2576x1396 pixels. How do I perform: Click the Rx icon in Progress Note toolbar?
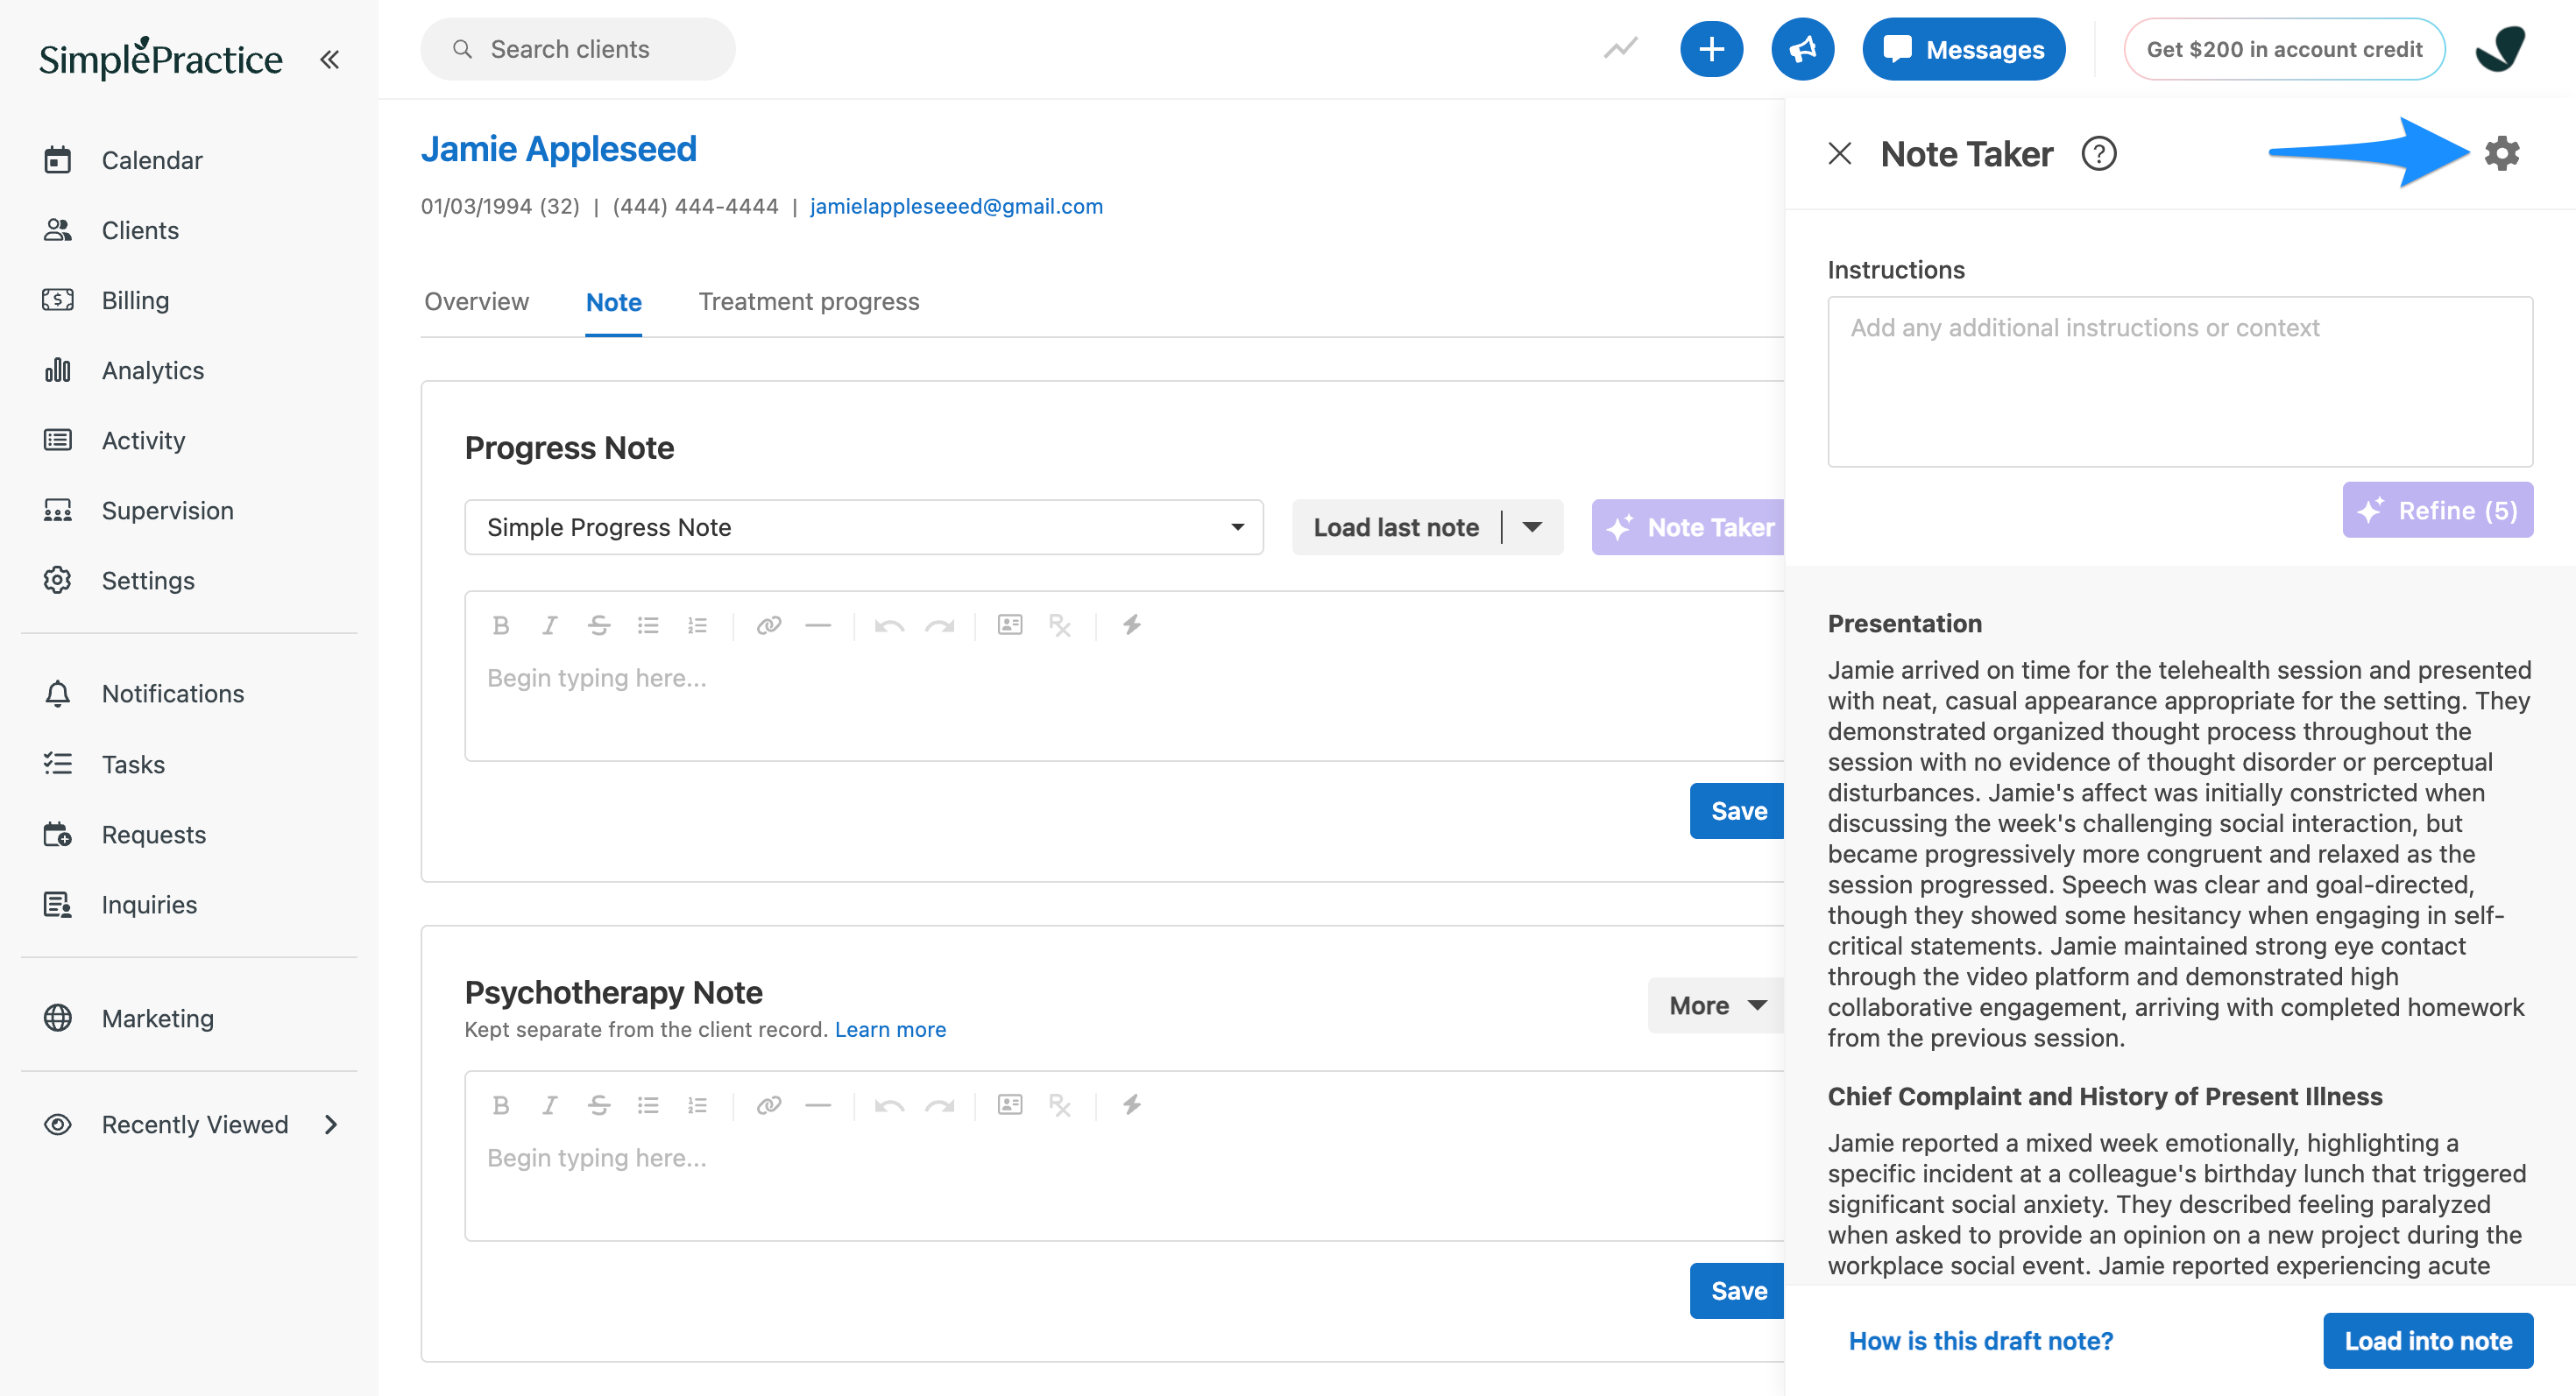point(1060,624)
